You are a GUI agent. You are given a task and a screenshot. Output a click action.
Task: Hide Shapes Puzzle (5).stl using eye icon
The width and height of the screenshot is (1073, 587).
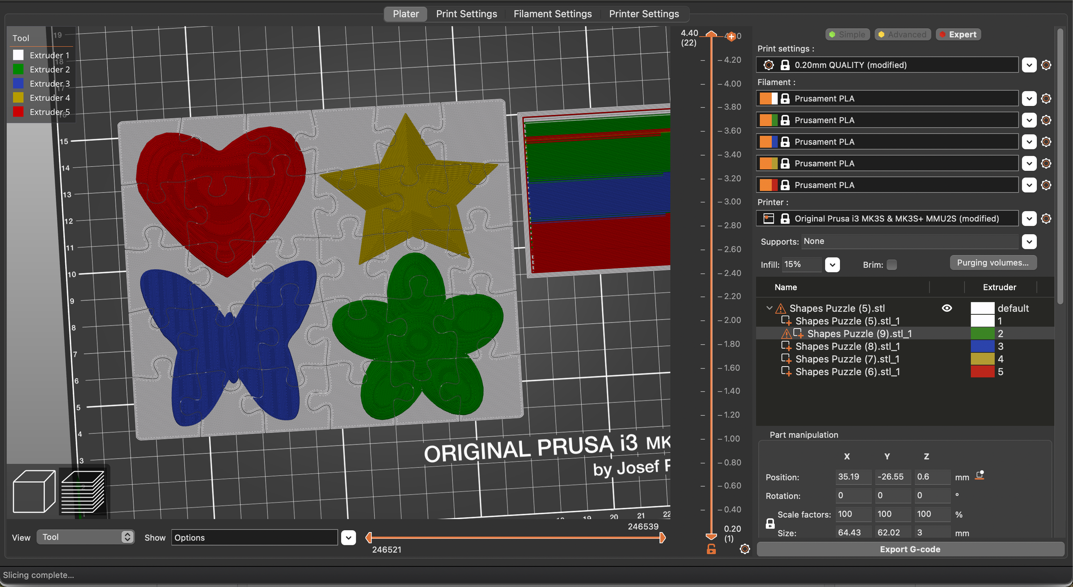tap(946, 308)
